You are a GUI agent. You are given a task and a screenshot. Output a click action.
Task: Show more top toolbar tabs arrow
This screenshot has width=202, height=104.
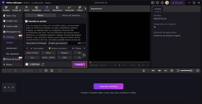pyautogui.click(x=85, y=9)
